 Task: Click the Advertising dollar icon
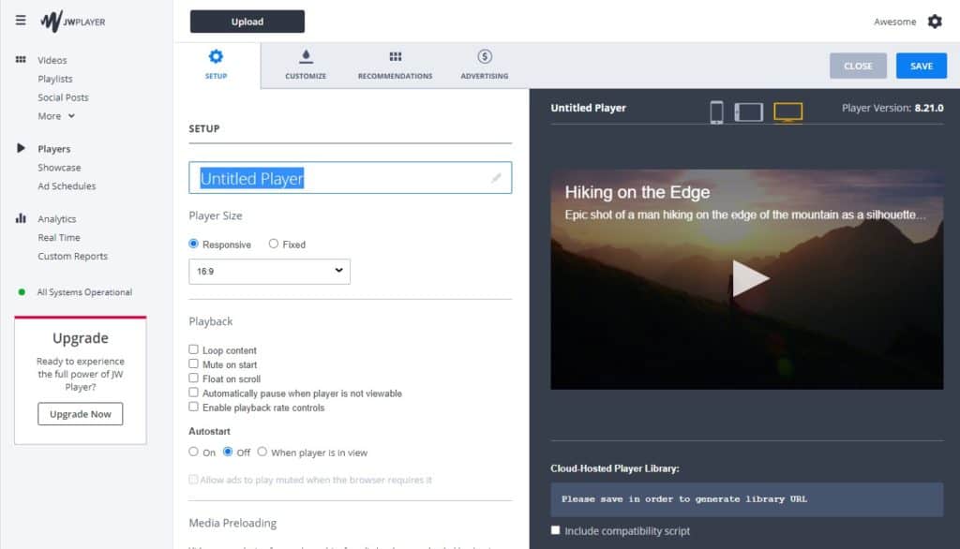click(485, 57)
